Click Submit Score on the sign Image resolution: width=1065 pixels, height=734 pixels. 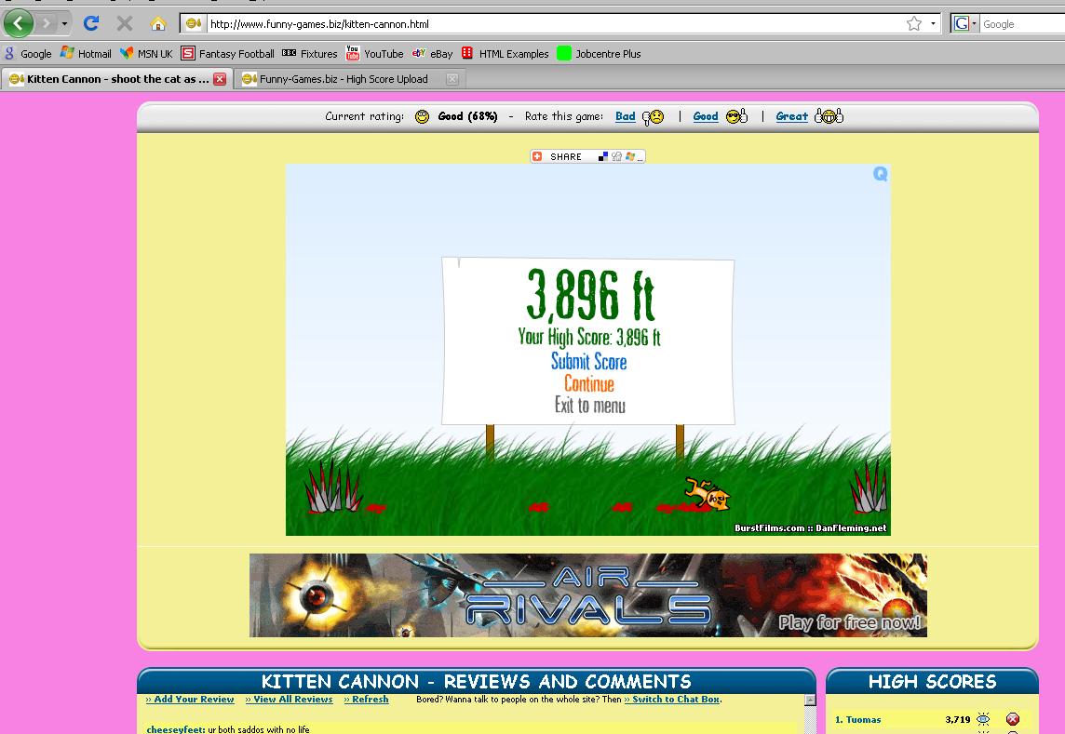[588, 361]
